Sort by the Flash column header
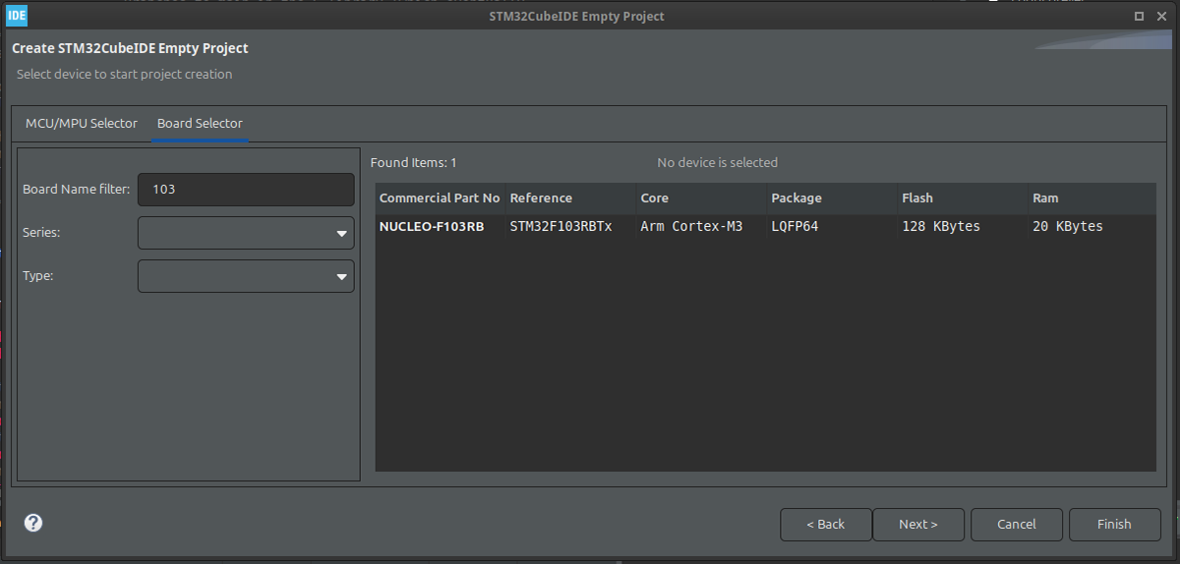The height and width of the screenshot is (564, 1180). pyautogui.click(x=963, y=197)
